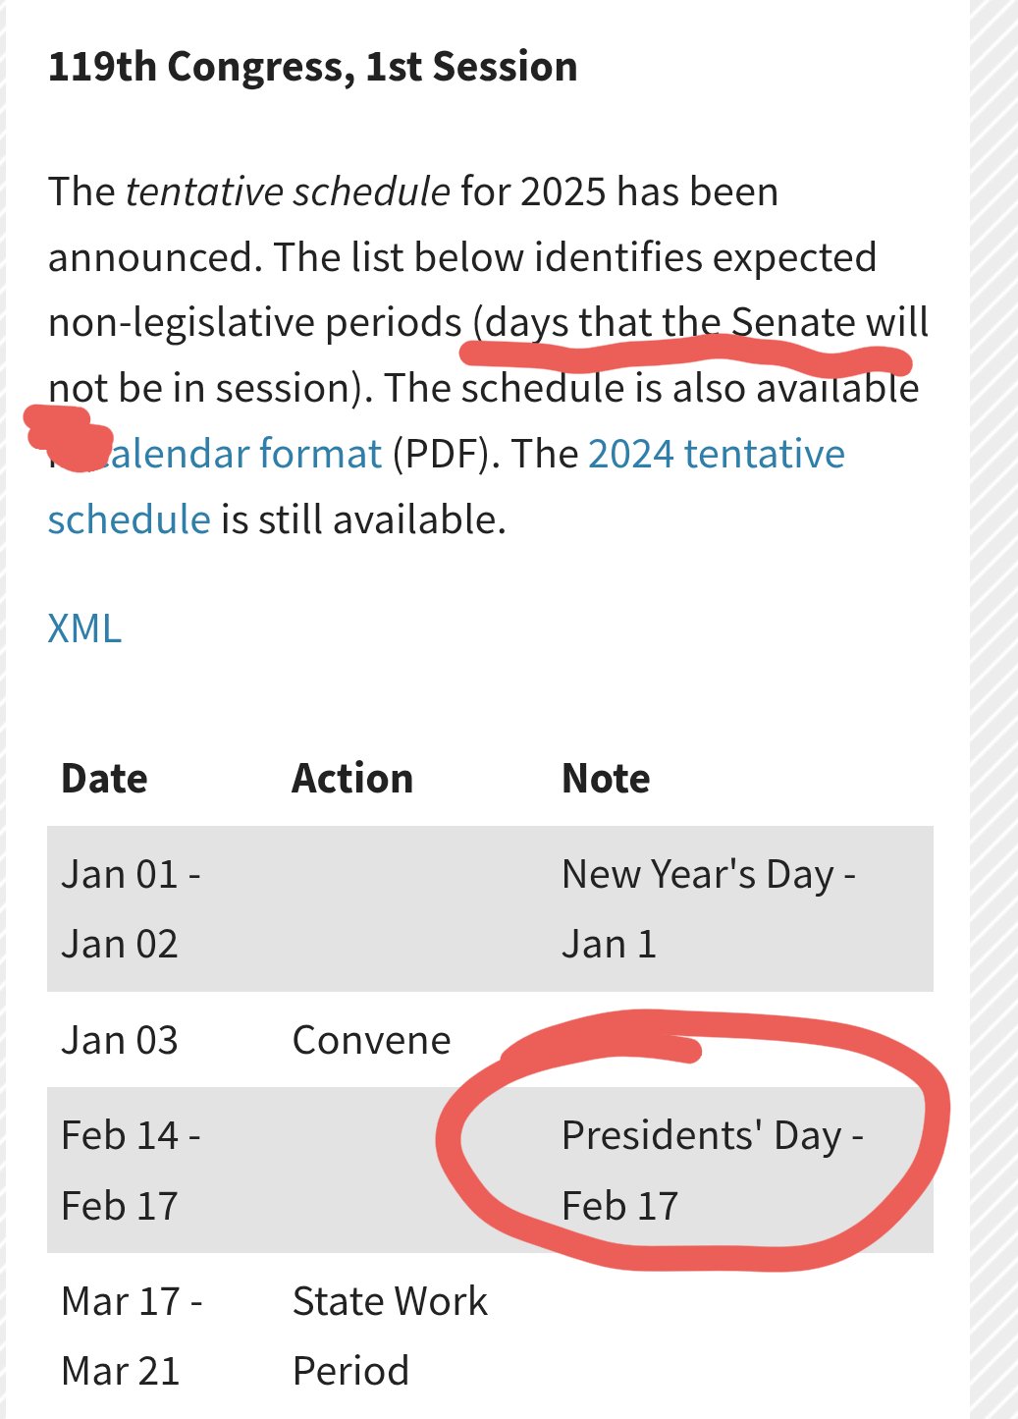
Task: Click the Convene action entry
Action: tap(371, 1041)
